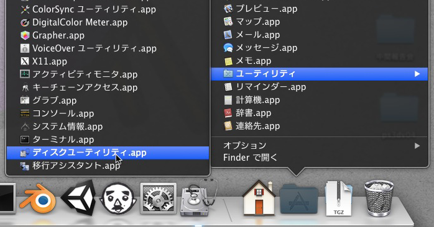Open the Trash in the Dock
This screenshot has height=227, width=434.
[379, 198]
